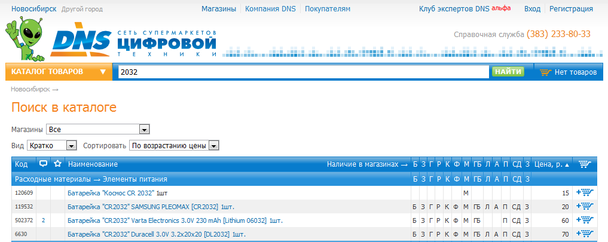This screenshot has width=608, height=242.
Task: Click the DNS logo with alien mascot
Action: coord(111,39)
